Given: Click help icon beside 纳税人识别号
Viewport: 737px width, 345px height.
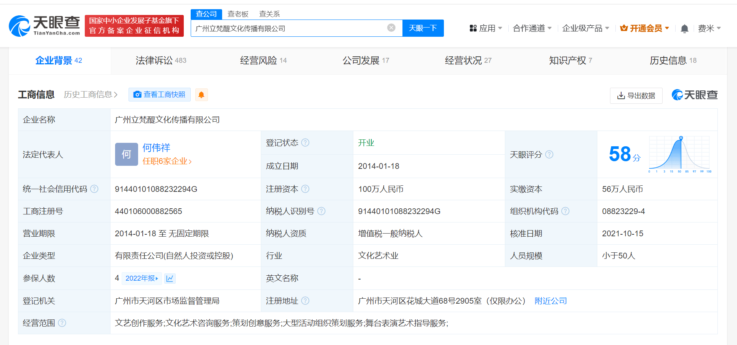Looking at the screenshot, I should 322,211.
